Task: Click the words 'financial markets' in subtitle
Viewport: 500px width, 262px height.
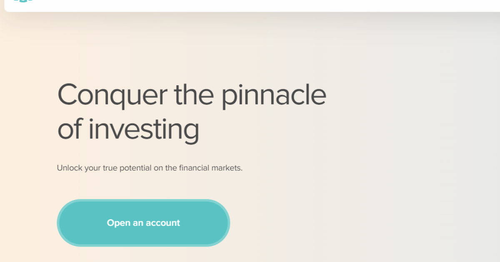Action: coord(211,168)
